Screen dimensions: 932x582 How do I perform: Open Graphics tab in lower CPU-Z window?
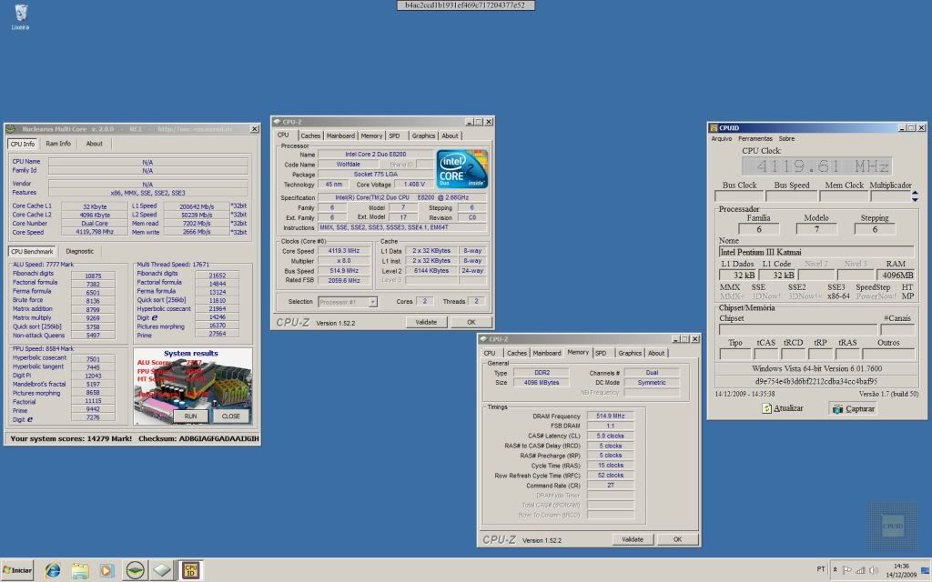point(630,354)
